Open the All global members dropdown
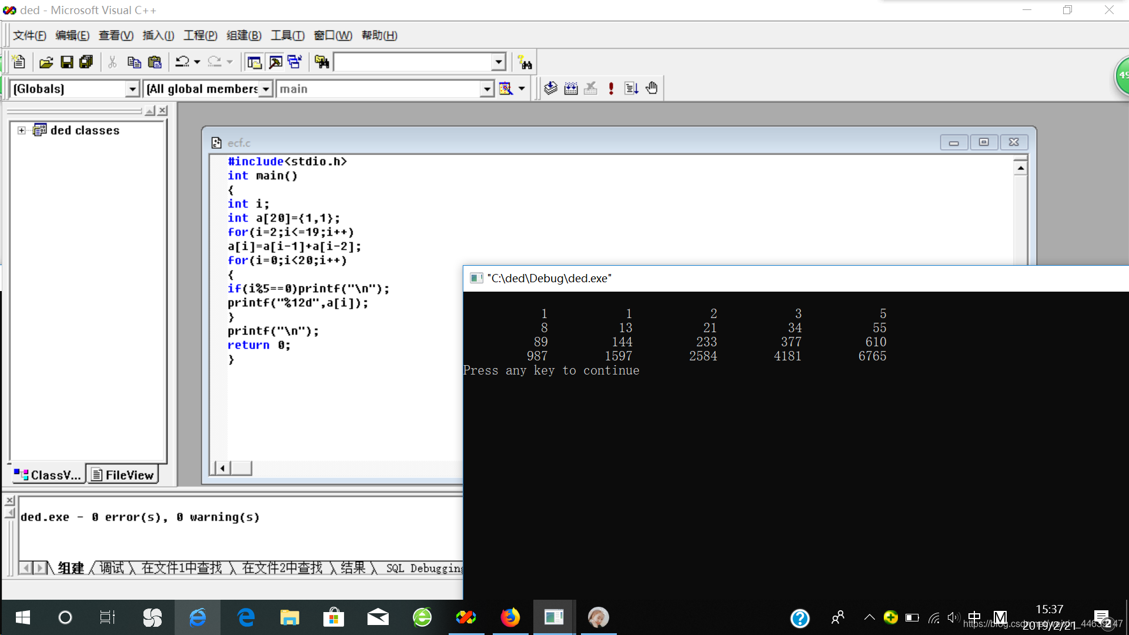1129x635 pixels. (x=266, y=89)
